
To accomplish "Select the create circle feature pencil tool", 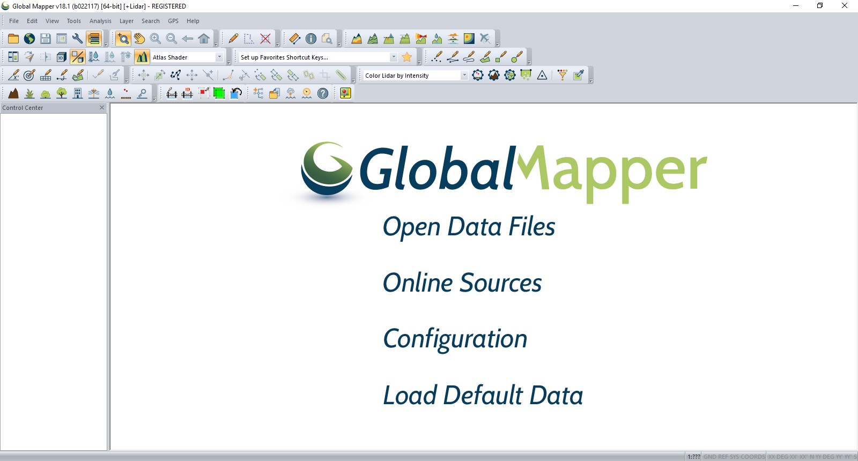I will click(x=517, y=57).
